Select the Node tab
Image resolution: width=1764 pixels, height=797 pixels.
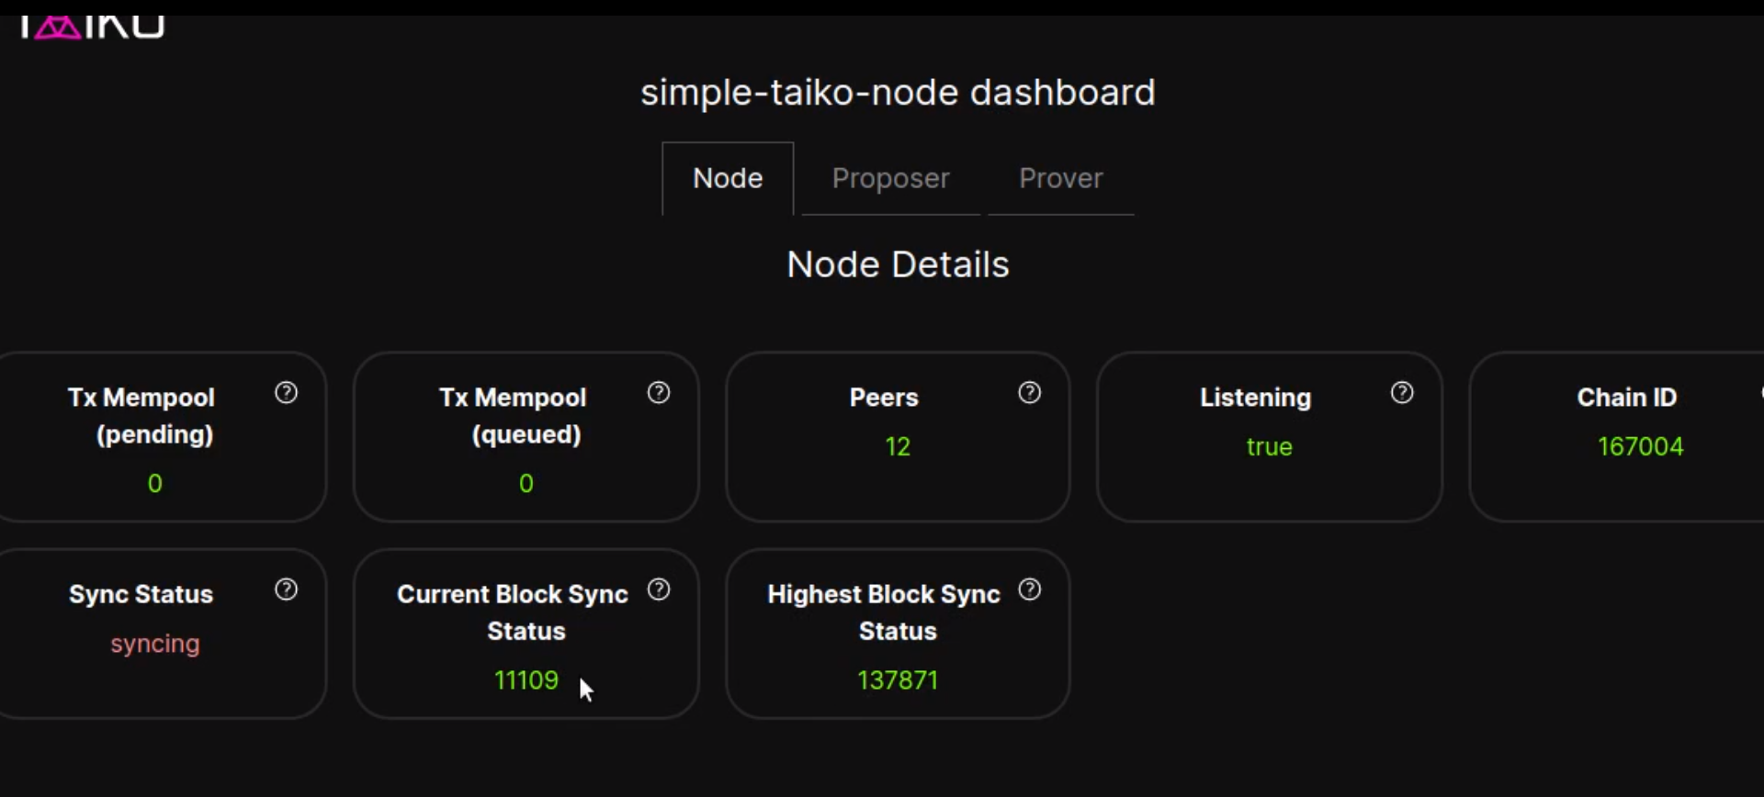(728, 178)
